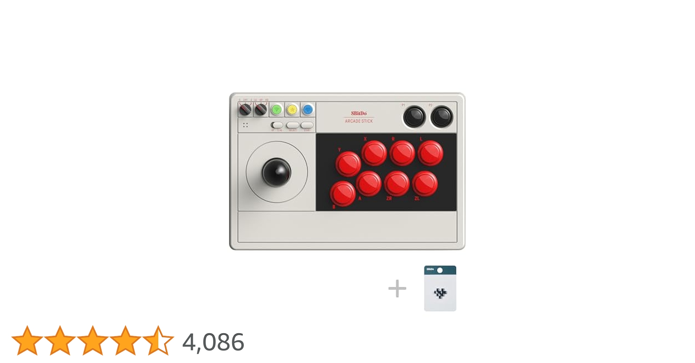Click the red Y arcade button
Image resolution: width=695 pixels, height=363 pixels.
point(348,164)
